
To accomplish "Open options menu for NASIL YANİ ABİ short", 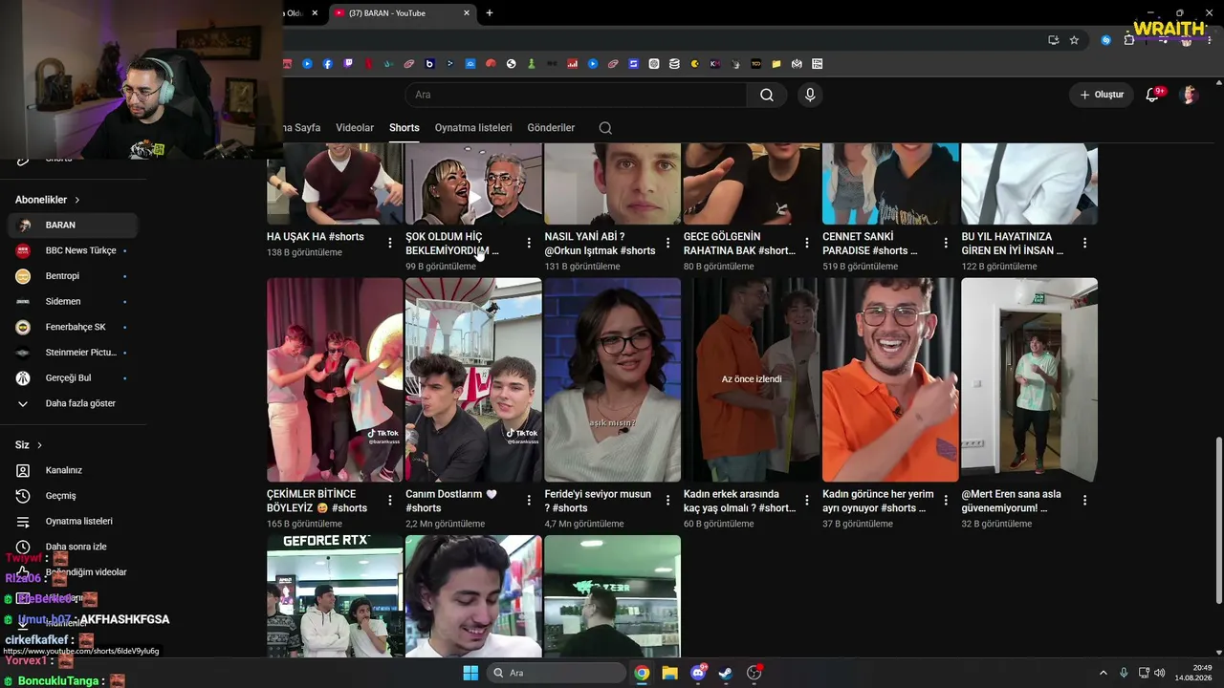I will pyautogui.click(x=667, y=243).
